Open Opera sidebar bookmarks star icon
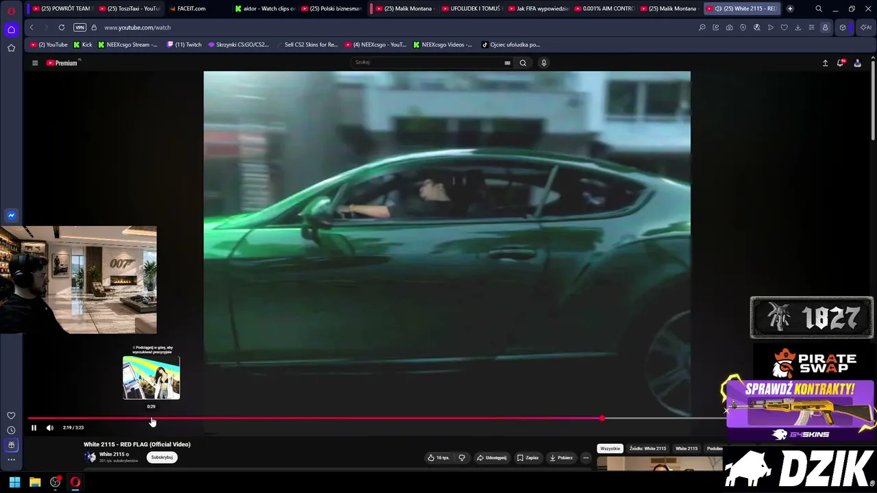This screenshot has width=877, height=493. [x=11, y=48]
